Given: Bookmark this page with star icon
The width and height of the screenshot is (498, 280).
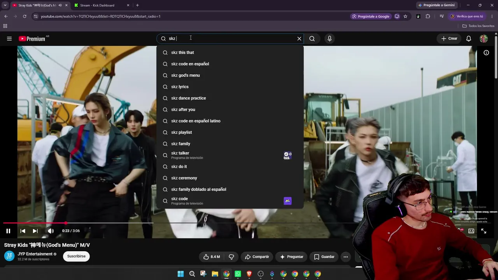Looking at the screenshot, I should pyautogui.click(x=405, y=16).
